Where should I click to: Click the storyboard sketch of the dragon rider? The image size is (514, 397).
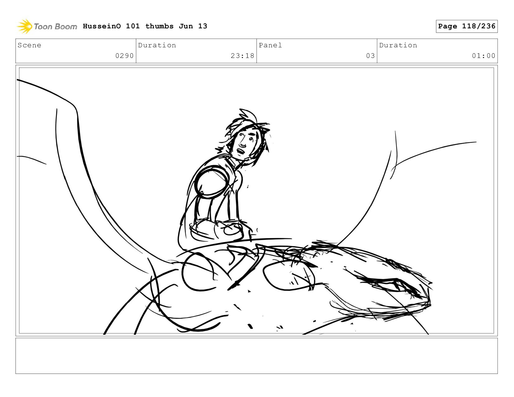click(x=256, y=201)
